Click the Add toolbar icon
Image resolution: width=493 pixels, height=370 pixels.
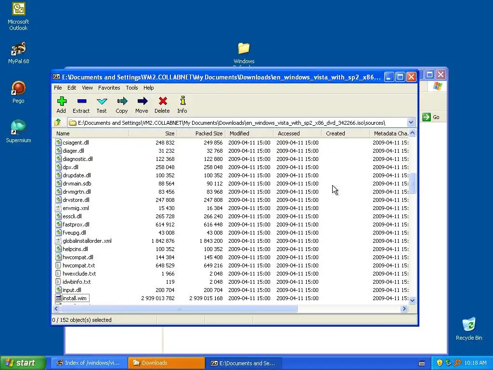[x=62, y=101]
